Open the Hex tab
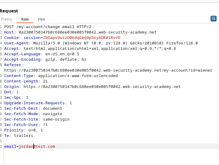The image size is (219, 165). click(x=41, y=19)
